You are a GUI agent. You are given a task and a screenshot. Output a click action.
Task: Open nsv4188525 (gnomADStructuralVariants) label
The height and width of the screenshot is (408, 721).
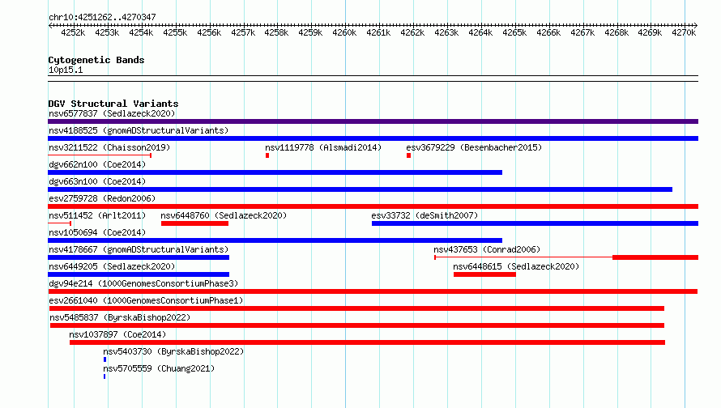click(139, 130)
